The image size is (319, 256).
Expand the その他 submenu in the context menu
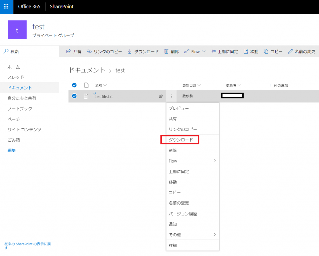tap(193, 235)
